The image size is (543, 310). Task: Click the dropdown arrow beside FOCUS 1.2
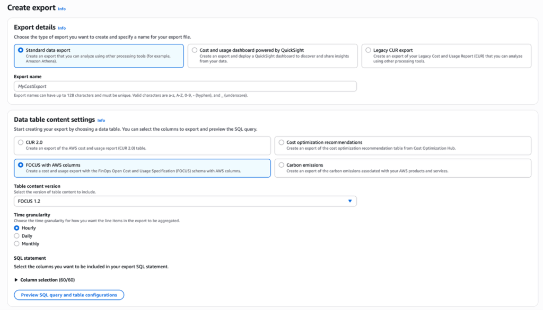(x=350, y=201)
